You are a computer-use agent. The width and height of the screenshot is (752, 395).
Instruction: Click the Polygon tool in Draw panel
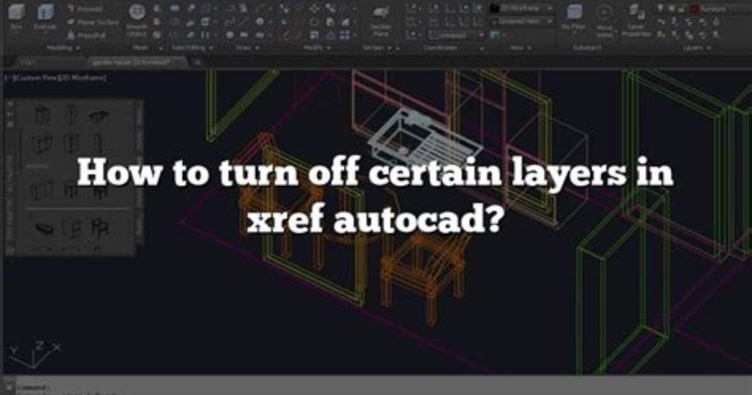(x=229, y=35)
